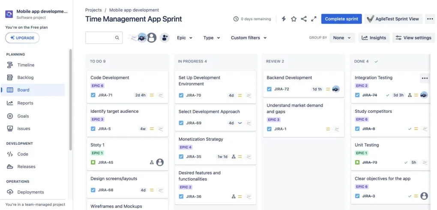Click the search magnifier icon
Viewport: 437px width, 210px height.
pyautogui.click(x=117, y=38)
